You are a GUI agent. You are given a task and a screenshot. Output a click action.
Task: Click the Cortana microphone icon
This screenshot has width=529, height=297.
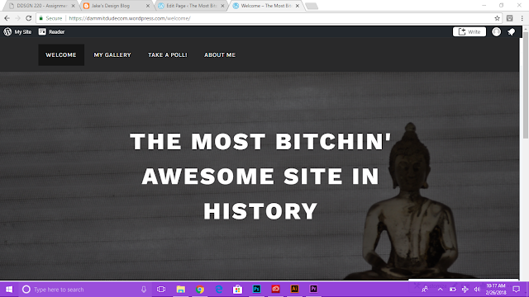coord(144,290)
